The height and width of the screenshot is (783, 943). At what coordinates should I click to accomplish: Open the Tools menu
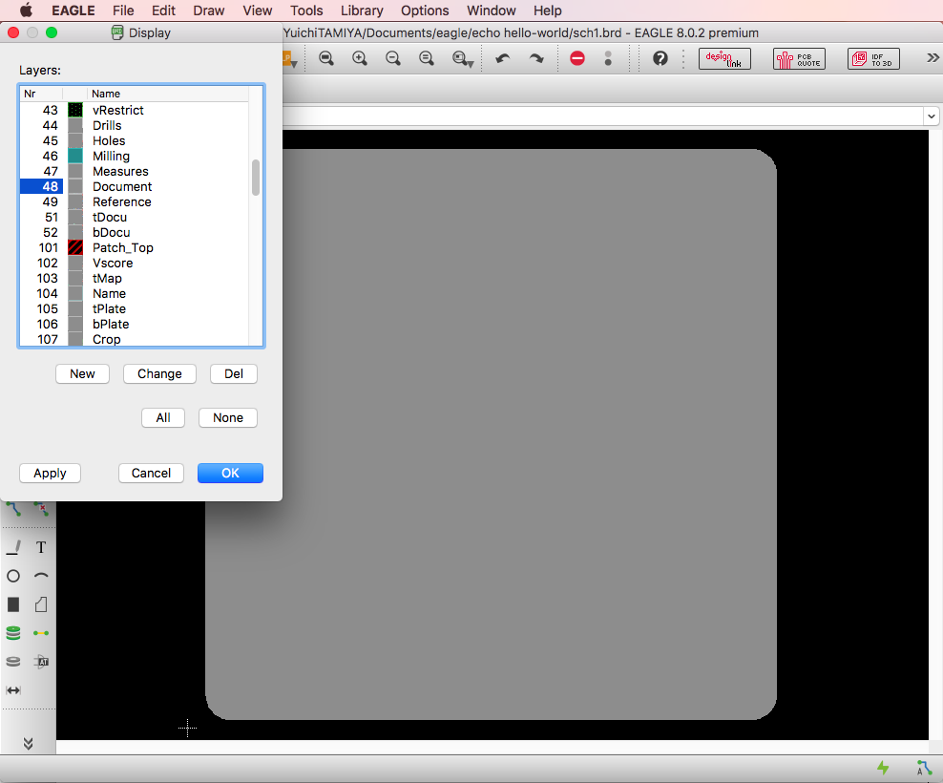coord(306,11)
